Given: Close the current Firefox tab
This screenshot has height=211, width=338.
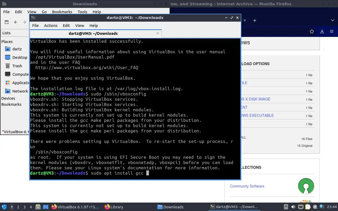Looking at the screenshot, I should pos(245,20).
